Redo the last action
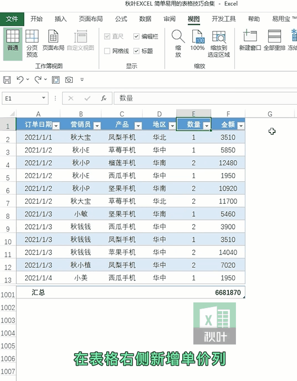 tap(38, 80)
